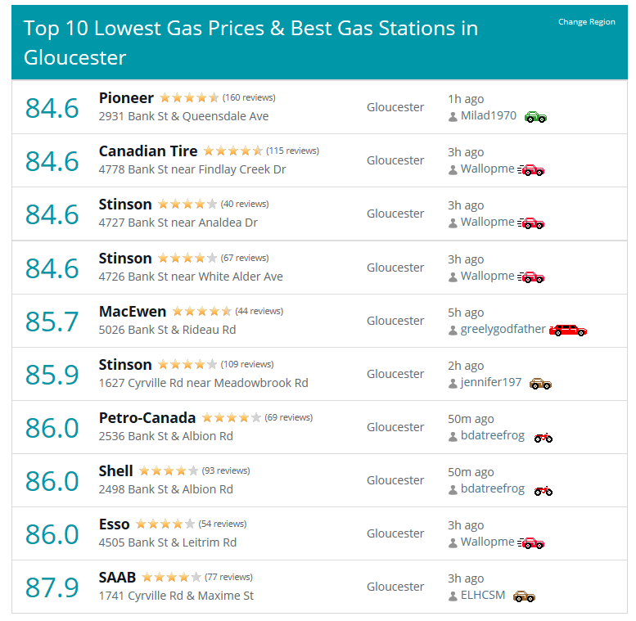This screenshot has width=636, height=621.
Task: Click the username bdatreefrog in Shell row
Action: [493, 488]
